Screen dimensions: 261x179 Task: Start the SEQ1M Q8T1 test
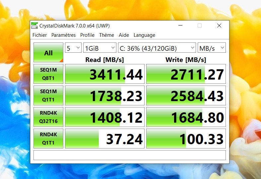(48, 74)
